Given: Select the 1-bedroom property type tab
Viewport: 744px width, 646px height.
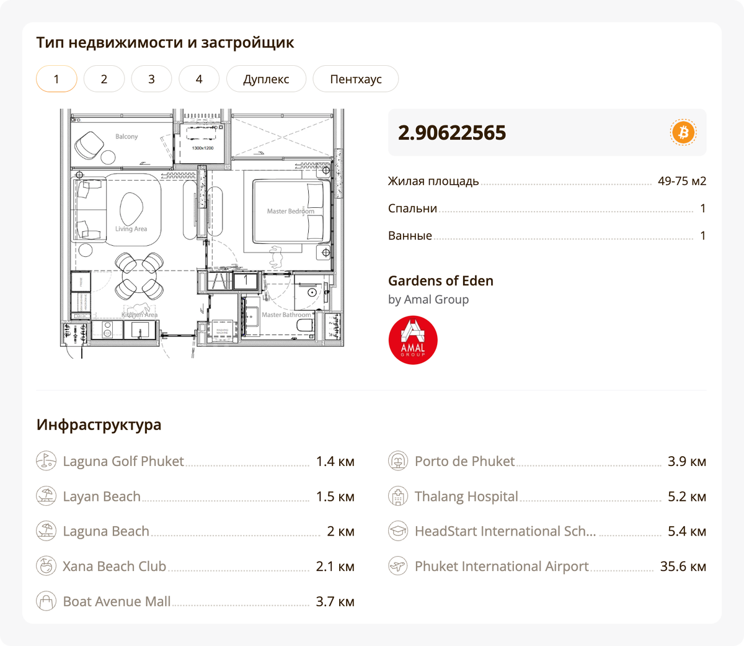Looking at the screenshot, I should pos(56,79).
